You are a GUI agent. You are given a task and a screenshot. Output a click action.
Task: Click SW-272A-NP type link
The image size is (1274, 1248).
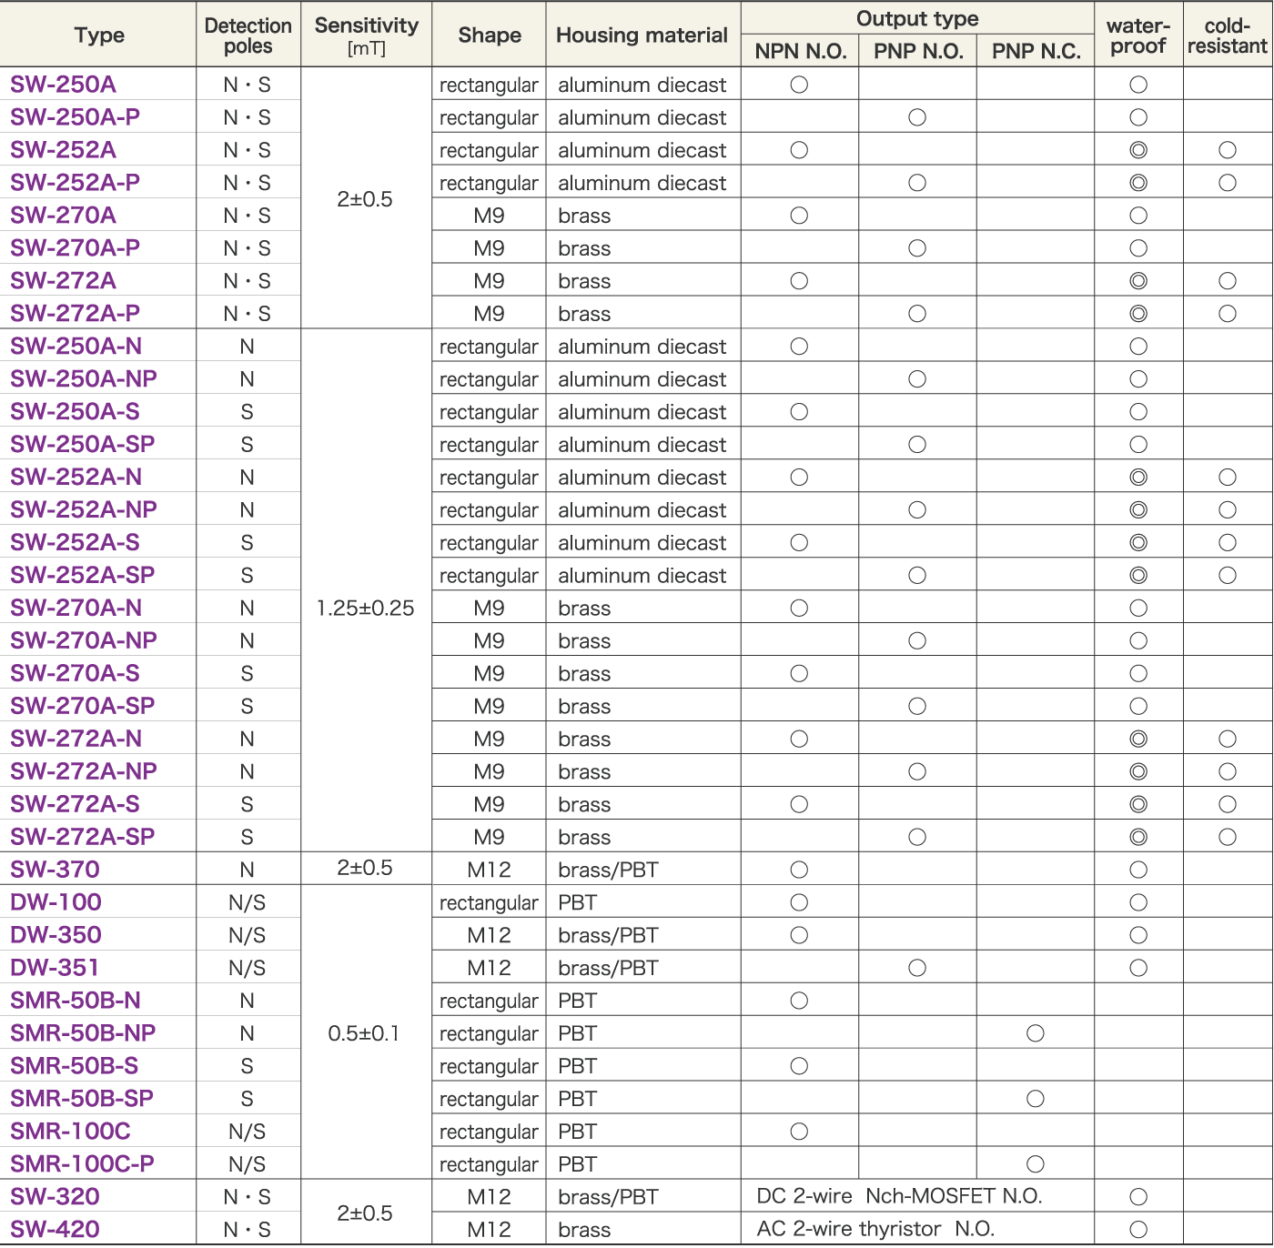point(83,772)
